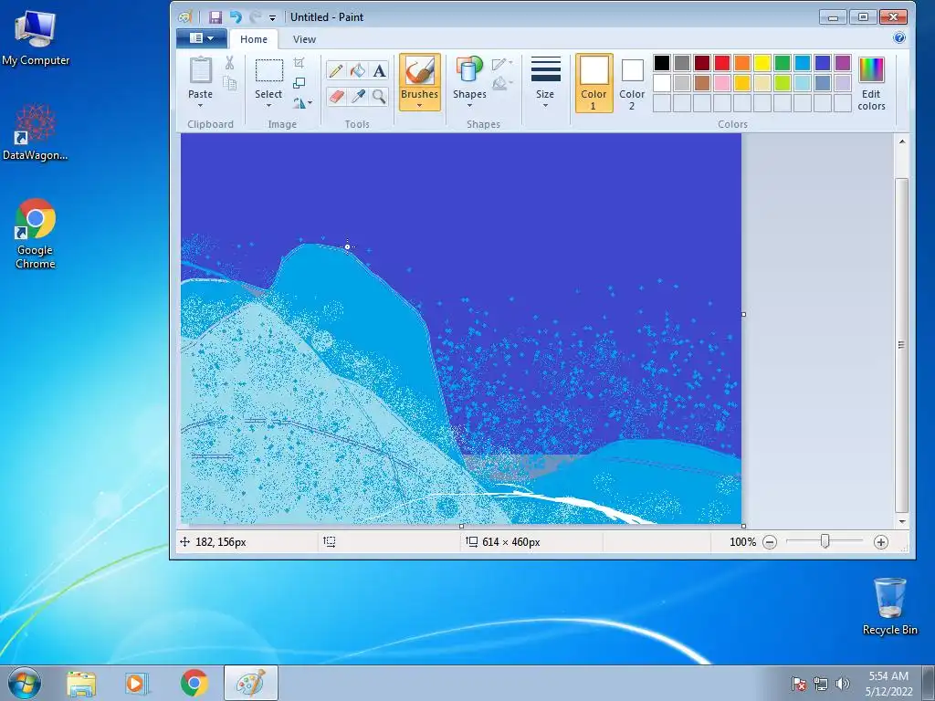Click the vertical scrollbar down arrow
Viewport: 935px width, 701px height.
[901, 521]
